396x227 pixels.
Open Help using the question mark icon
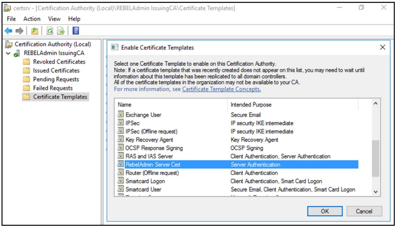[76, 31]
